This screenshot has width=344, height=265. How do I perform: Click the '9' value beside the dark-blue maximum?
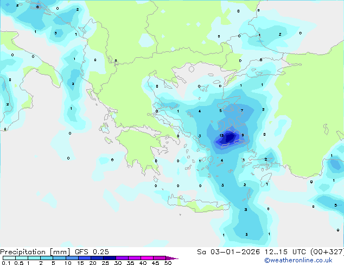click(243, 135)
